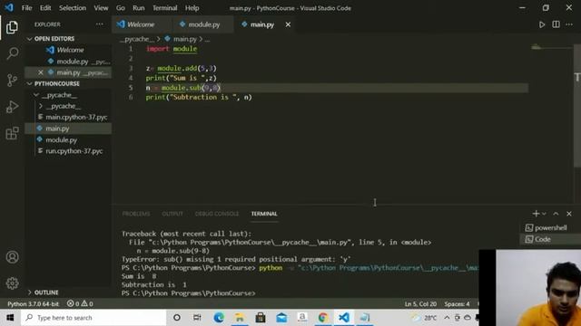Screen dimensions: 581x326
Task: Close main.py in Open Editors list
Action: (x=40, y=72)
